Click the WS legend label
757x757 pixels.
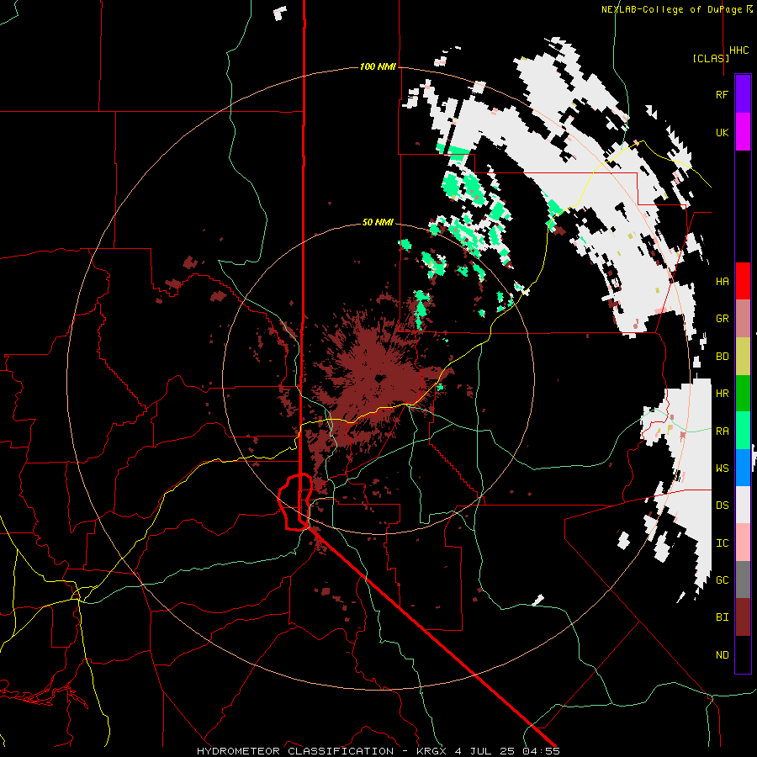click(x=722, y=468)
